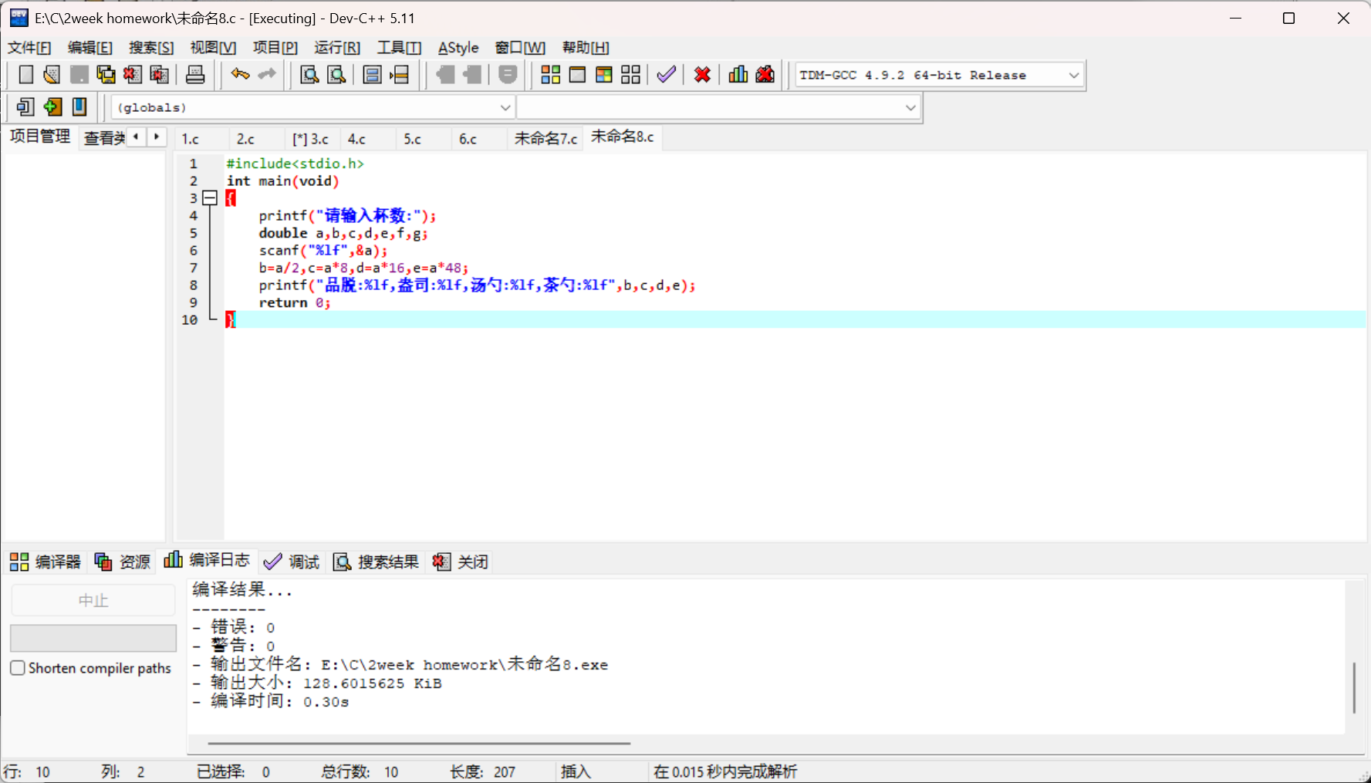1371x783 pixels.
Task: Switch to the 未命名7.c editor tab
Action: point(545,139)
